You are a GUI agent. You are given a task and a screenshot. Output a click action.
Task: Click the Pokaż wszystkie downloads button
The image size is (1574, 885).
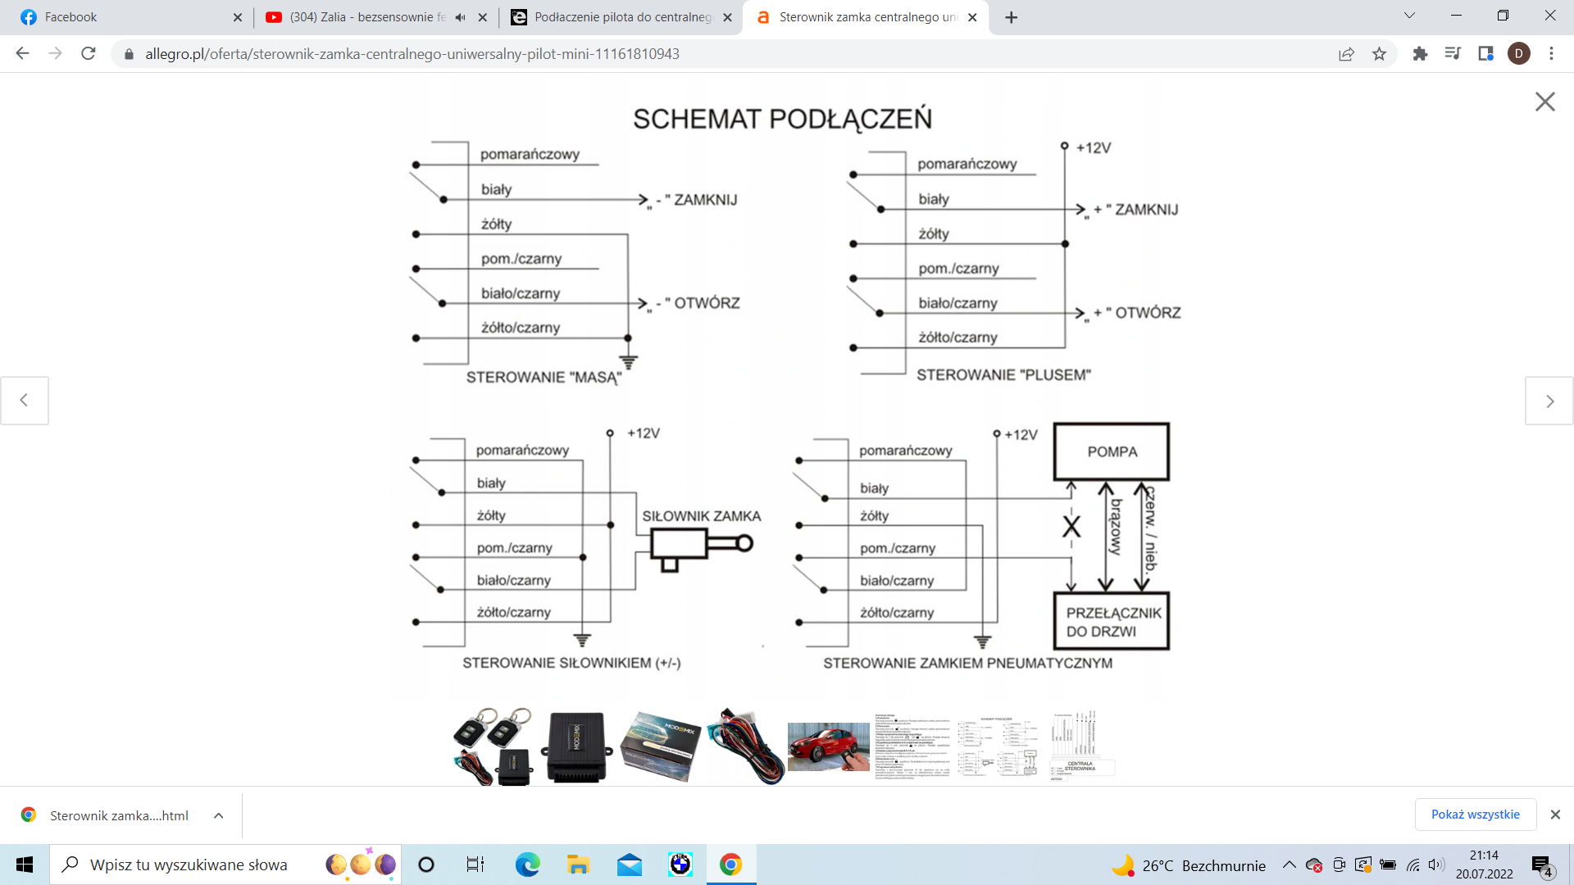pyautogui.click(x=1475, y=815)
